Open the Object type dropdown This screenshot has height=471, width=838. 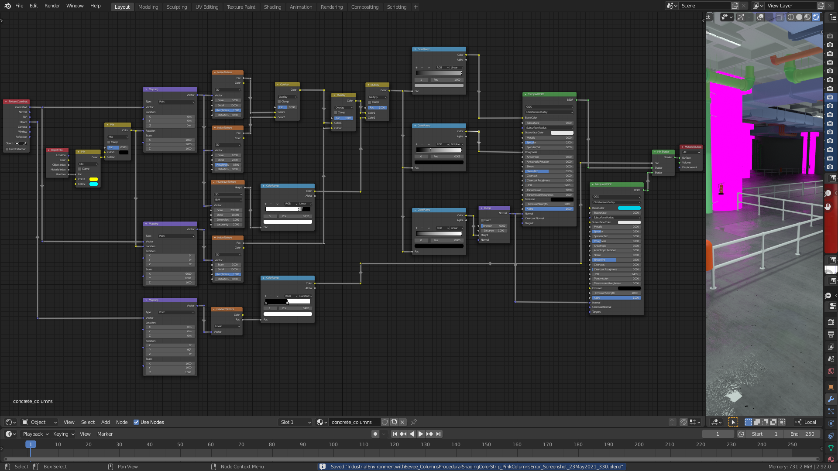[39, 422]
